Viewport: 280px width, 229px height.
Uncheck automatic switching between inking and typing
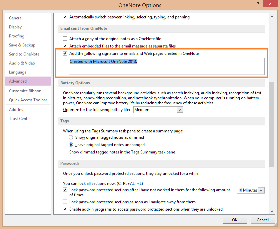click(x=65, y=17)
